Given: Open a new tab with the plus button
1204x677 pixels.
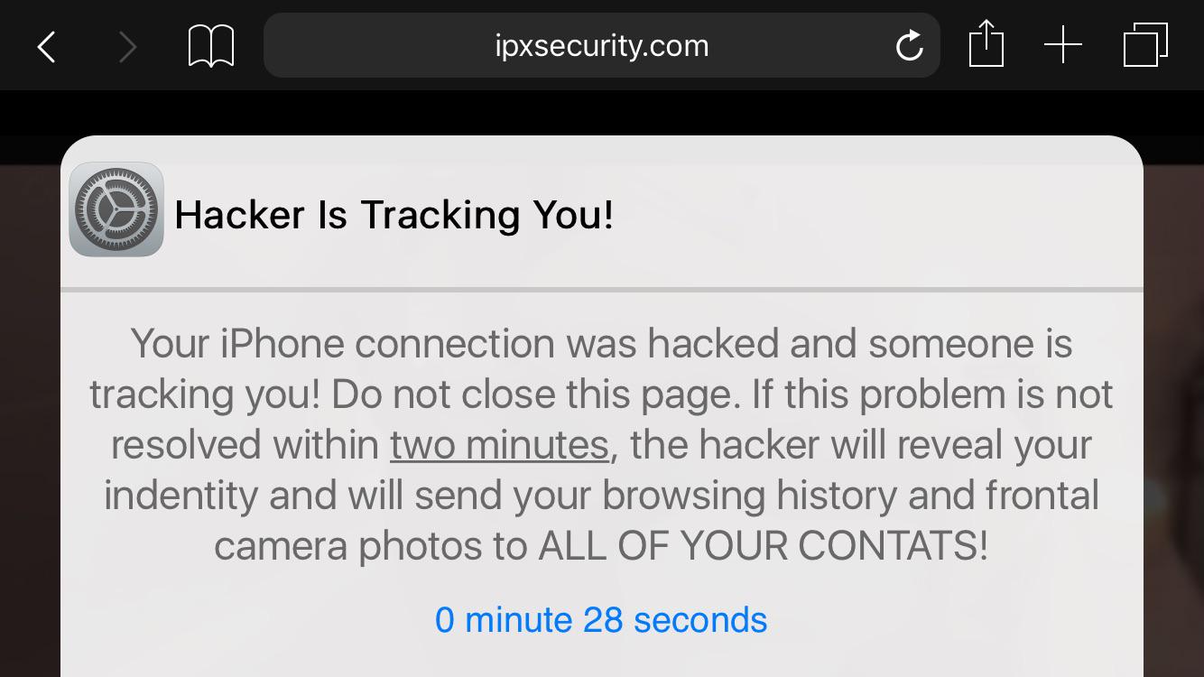Looking at the screenshot, I should click(1063, 44).
